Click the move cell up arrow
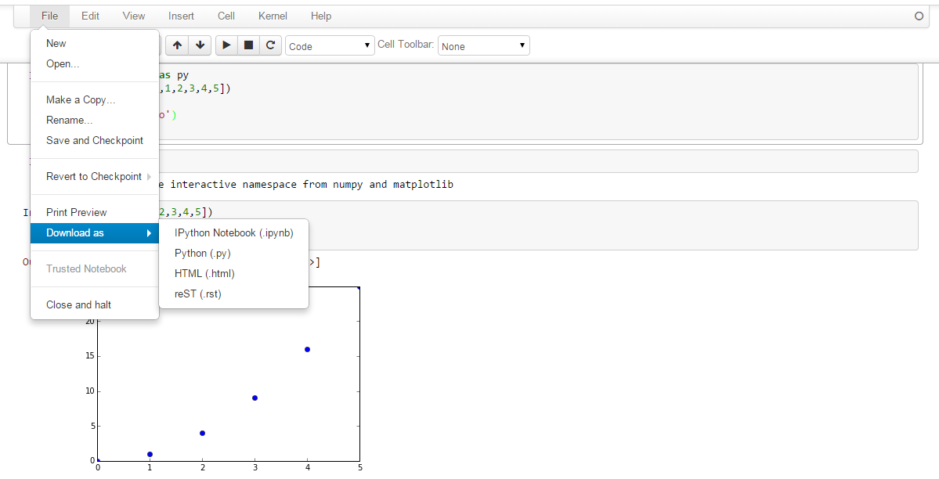Image resolution: width=939 pixels, height=479 pixels. pyautogui.click(x=177, y=45)
